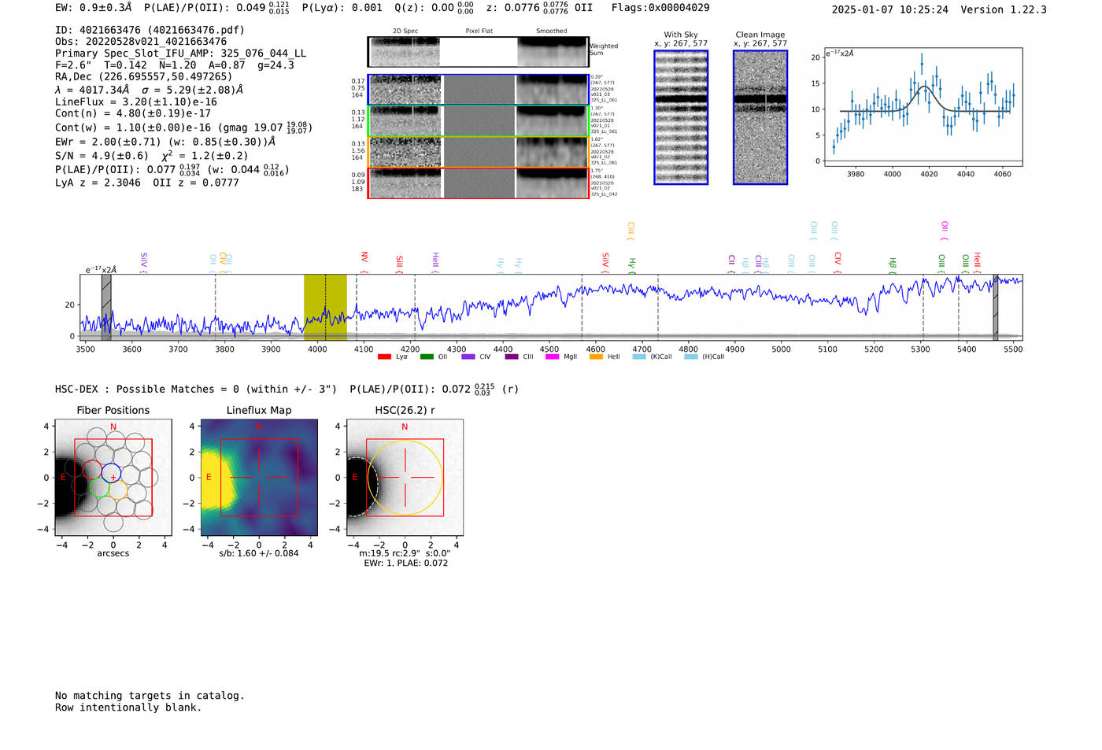Screen dimensions: 1102x750
Task: Select the orange-bordered 2D fiber spectrum row
Action: [479, 152]
